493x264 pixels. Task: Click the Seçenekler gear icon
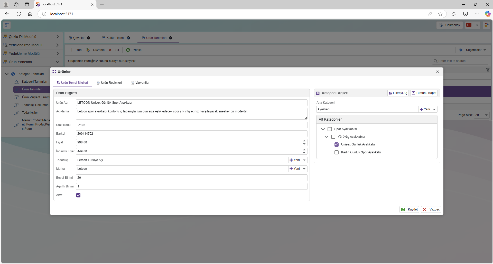(461, 50)
